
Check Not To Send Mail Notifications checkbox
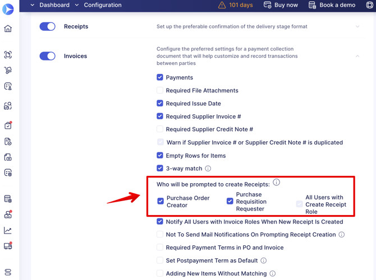tap(160, 234)
